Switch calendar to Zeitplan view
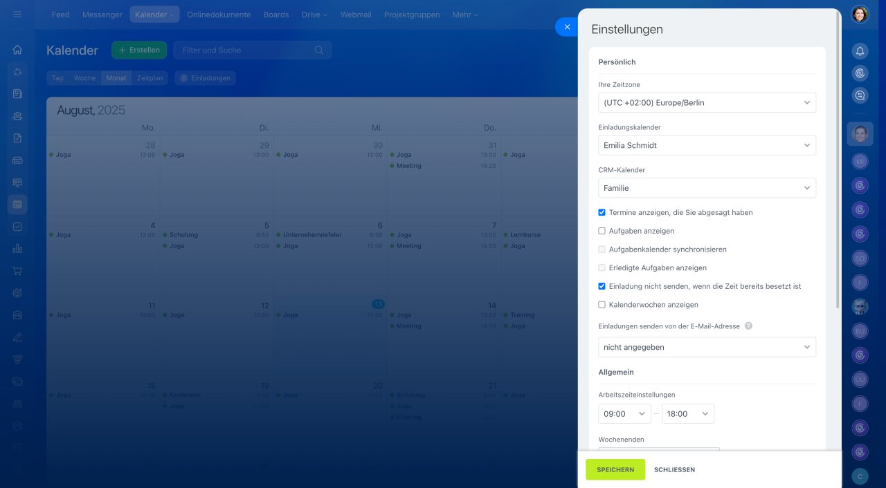Image resolution: width=886 pixels, height=488 pixels. click(x=150, y=78)
